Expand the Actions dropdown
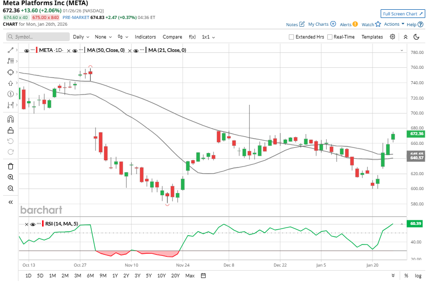Image resolution: width=434 pixels, height=301 pixels. click(x=394, y=24)
